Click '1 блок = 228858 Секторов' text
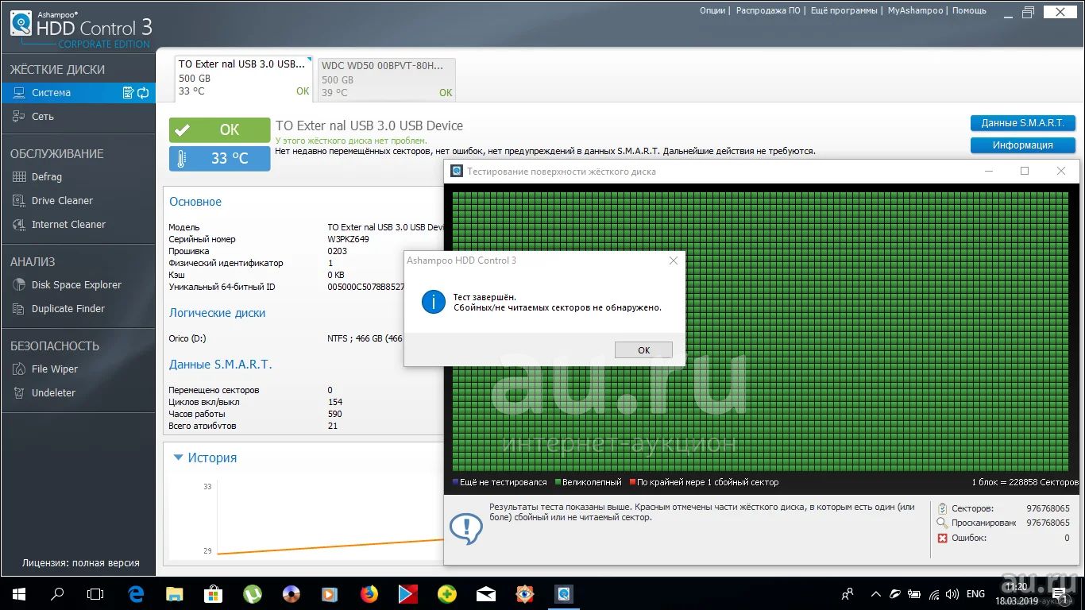Viewport: 1085px width, 610px height. pyautogui.click(x=1025, y=482)
